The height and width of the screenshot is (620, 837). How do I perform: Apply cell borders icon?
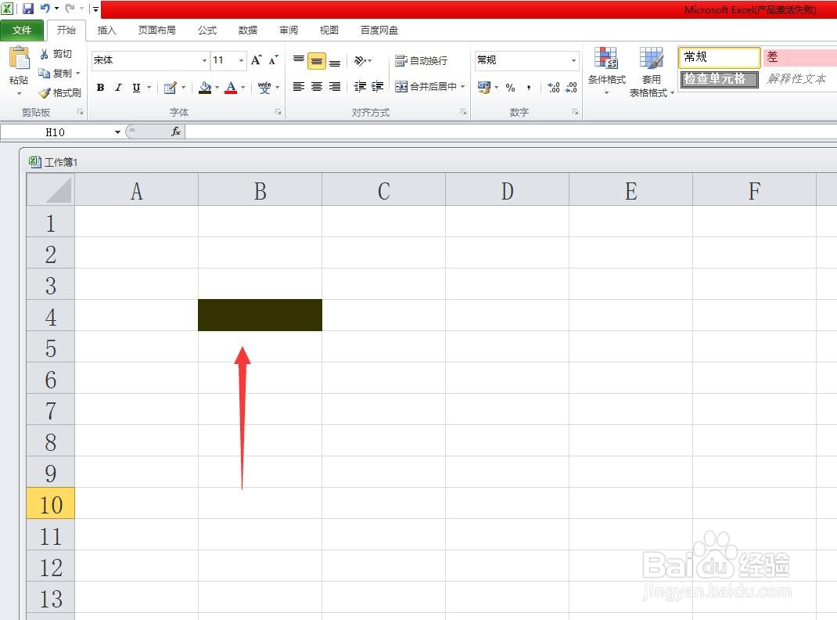pyautogui.click(x=171, y=88)
